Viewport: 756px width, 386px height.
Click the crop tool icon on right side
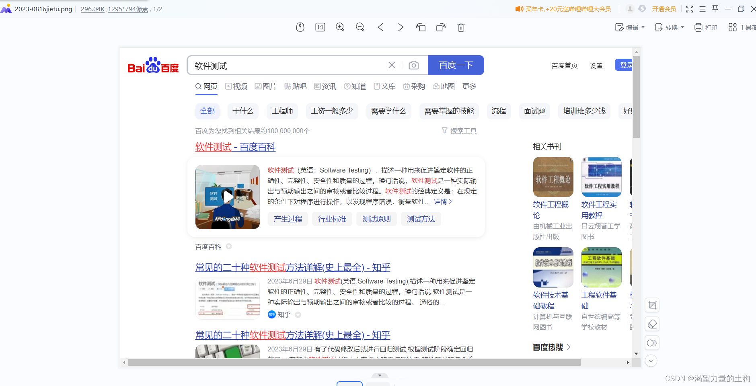point(652,305)
